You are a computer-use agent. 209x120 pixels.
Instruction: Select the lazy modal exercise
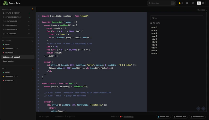(x=18, y=61)
